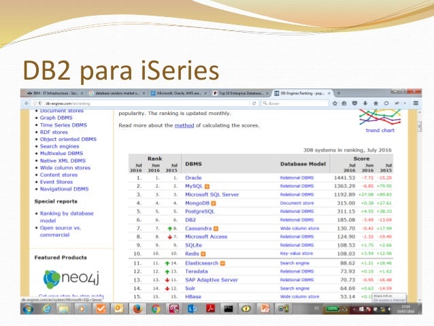Viewport: 434px width, 326px height.
Task: Open the Oracle DBMS link
Action: (x=193, y=178)
